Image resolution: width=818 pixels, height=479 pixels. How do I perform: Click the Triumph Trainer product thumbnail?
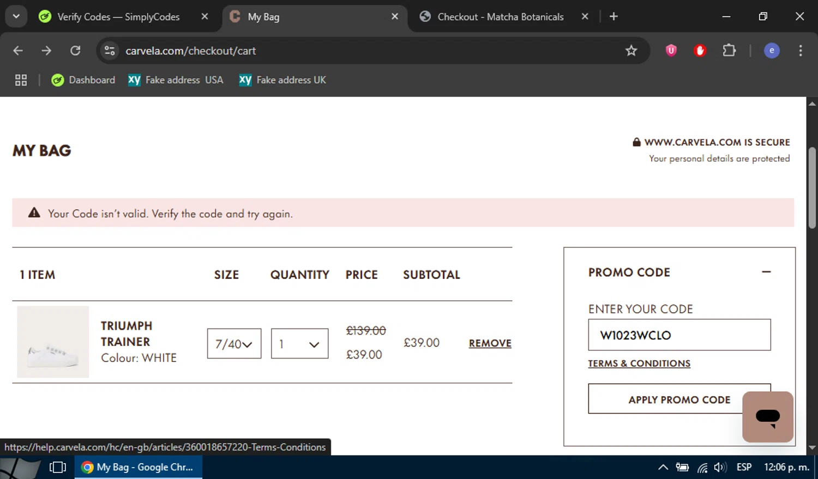click(x=53, y=342)
